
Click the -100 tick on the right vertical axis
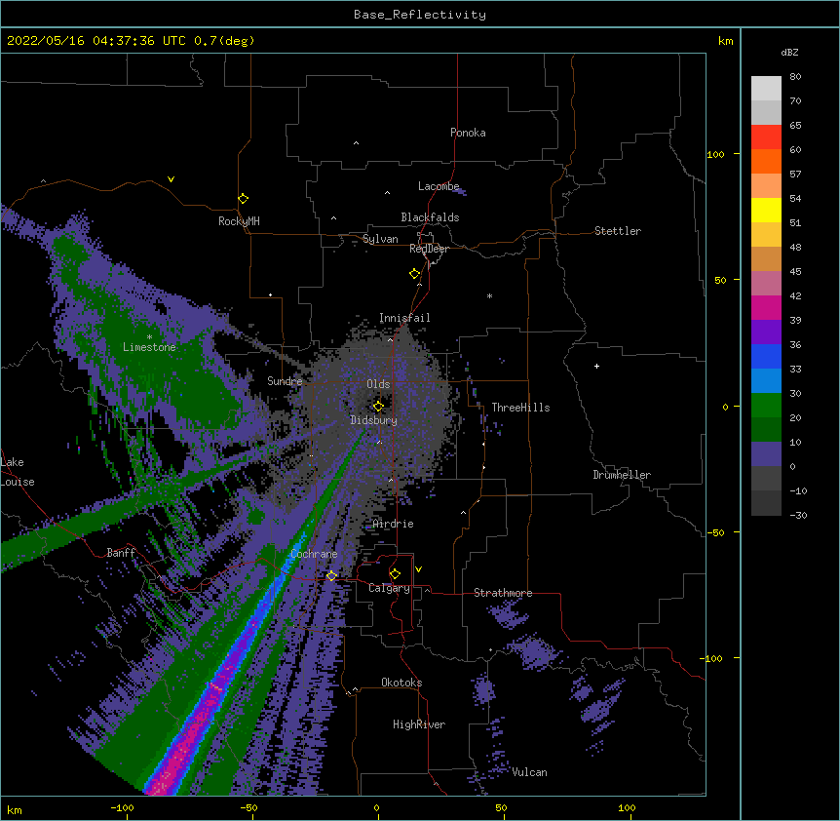point(712,658)
